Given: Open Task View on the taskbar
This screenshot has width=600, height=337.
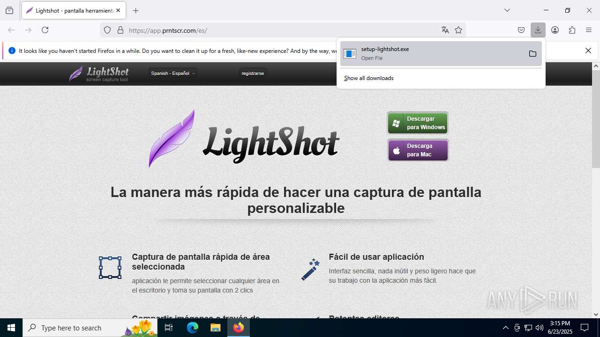Looking at the screenshot, I should point(169,328).
